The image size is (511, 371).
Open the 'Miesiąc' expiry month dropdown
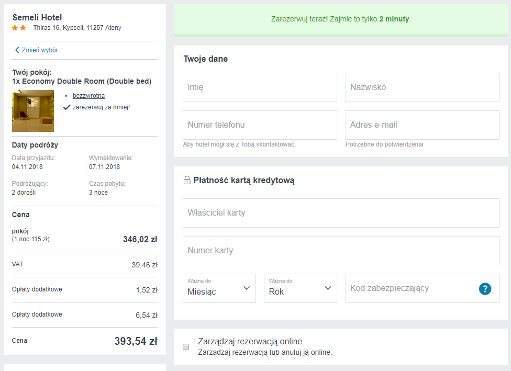(219, 288)
